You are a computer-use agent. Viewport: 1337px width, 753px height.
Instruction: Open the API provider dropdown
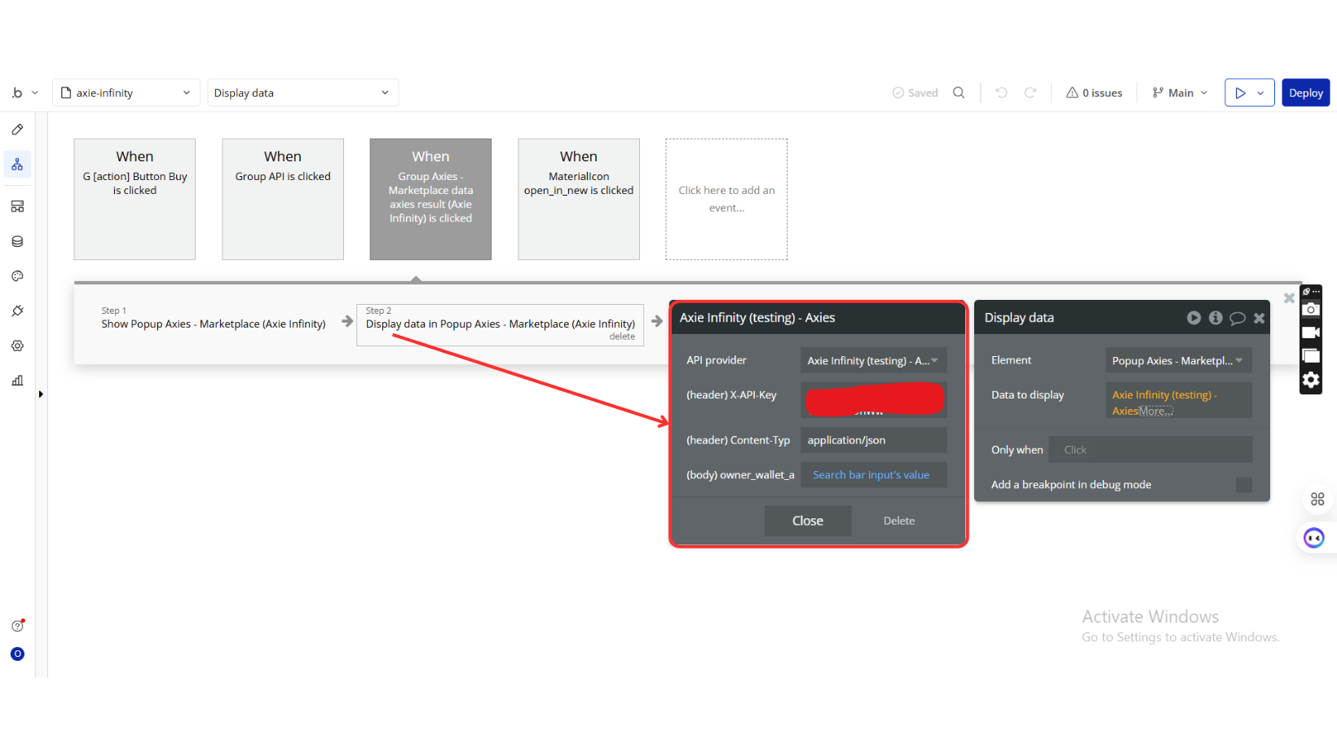873,360
